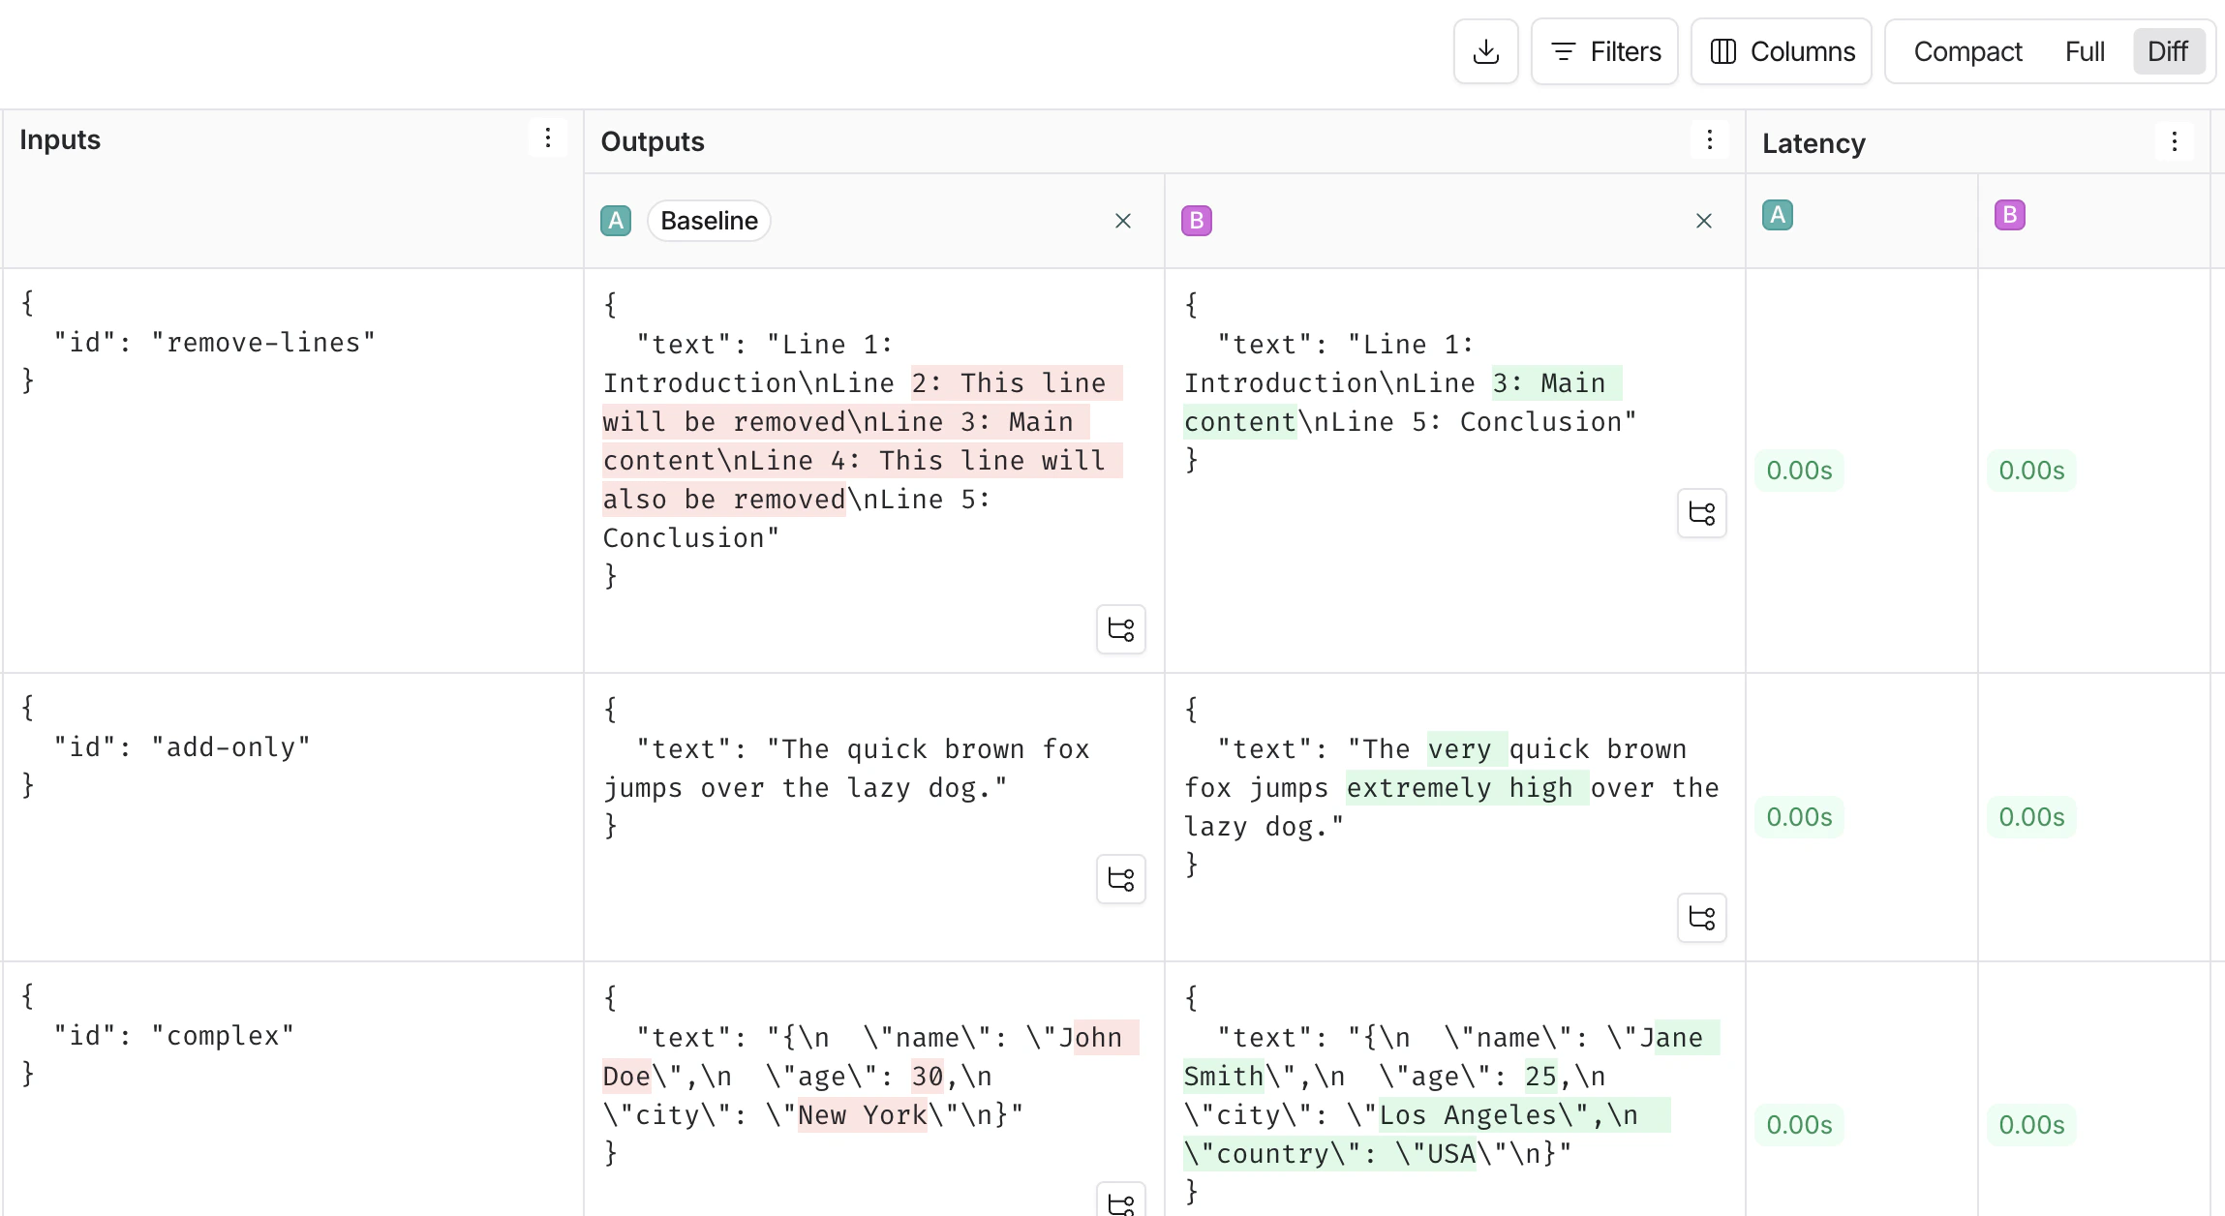Open trace icon for add-only B output

(1702, 918)
